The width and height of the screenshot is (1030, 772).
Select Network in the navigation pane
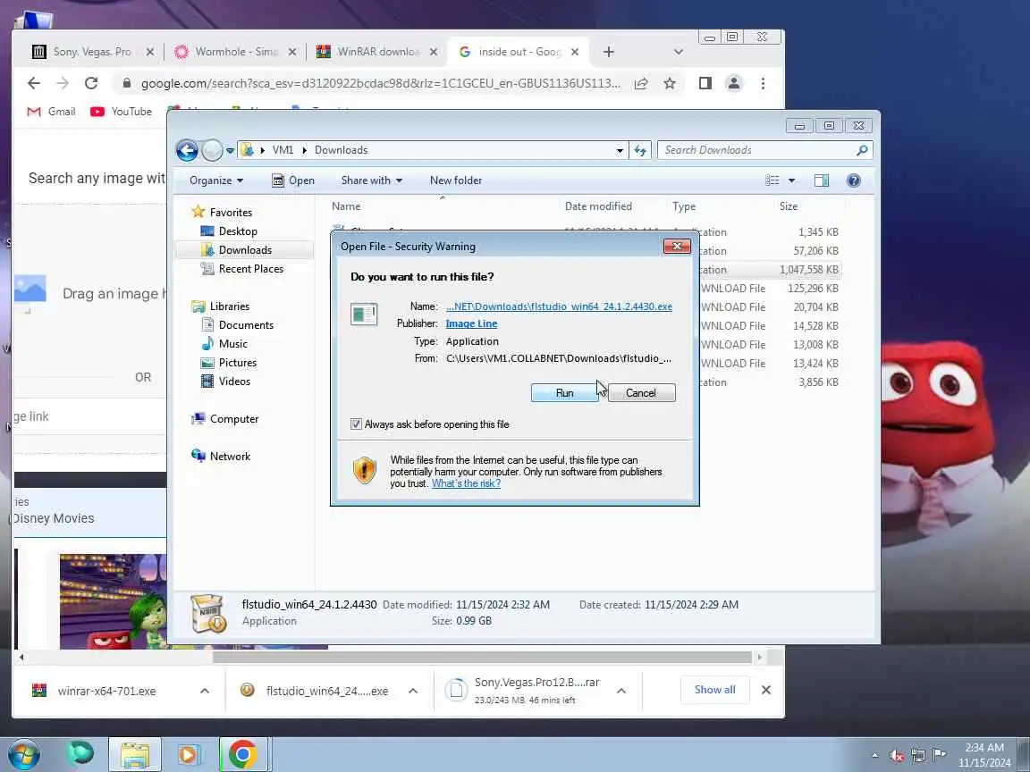230,457
